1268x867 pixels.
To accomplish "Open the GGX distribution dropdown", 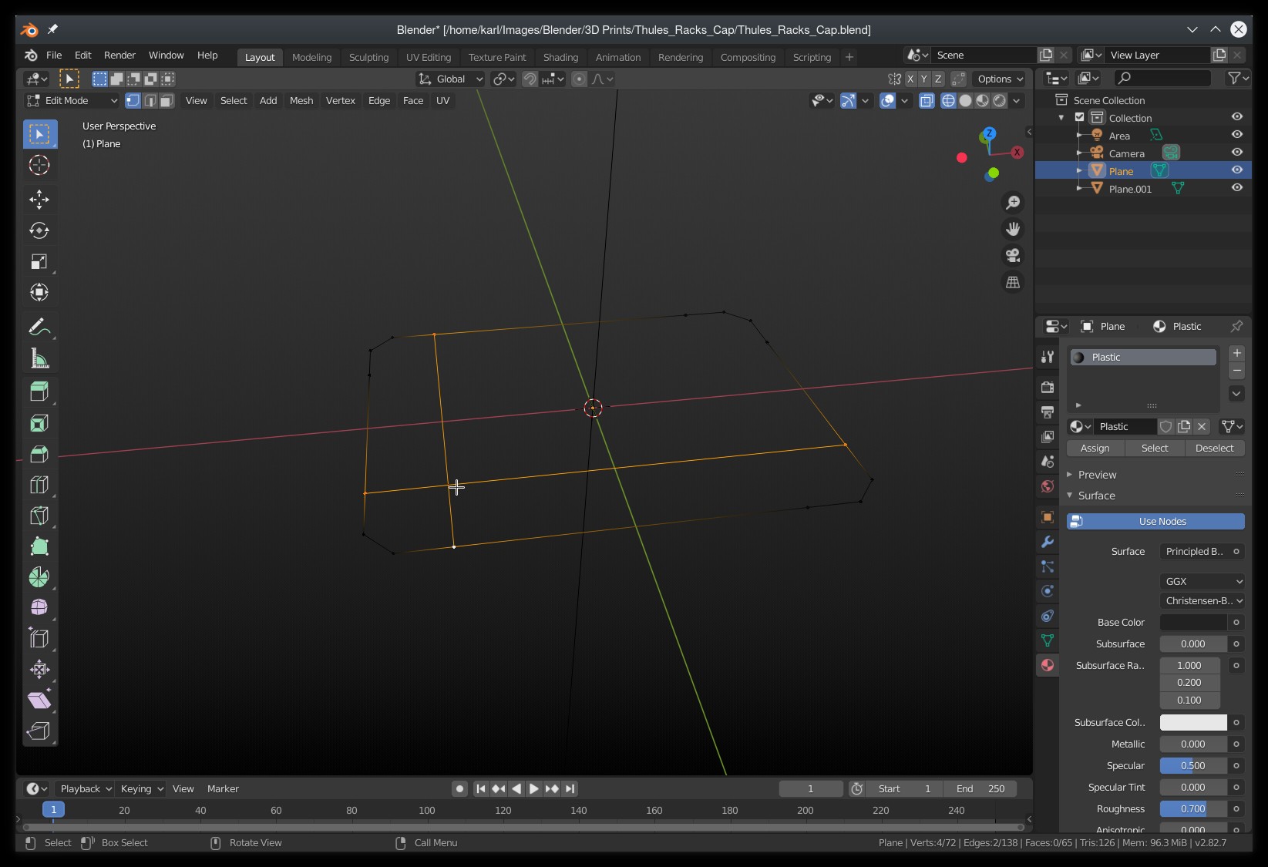I will (x=1202, y=581).
